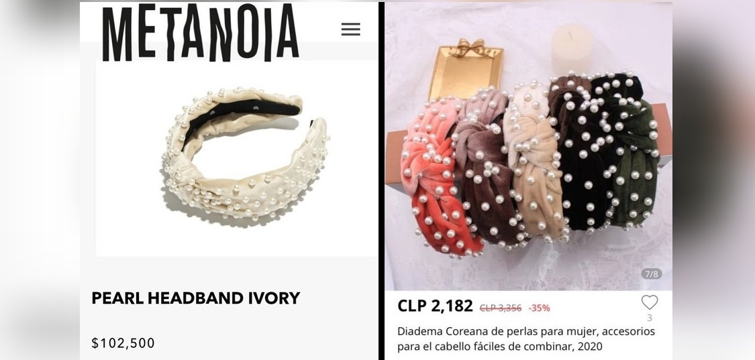
Task: Tap the like count number under heart
Action: [x=650, y=318]
